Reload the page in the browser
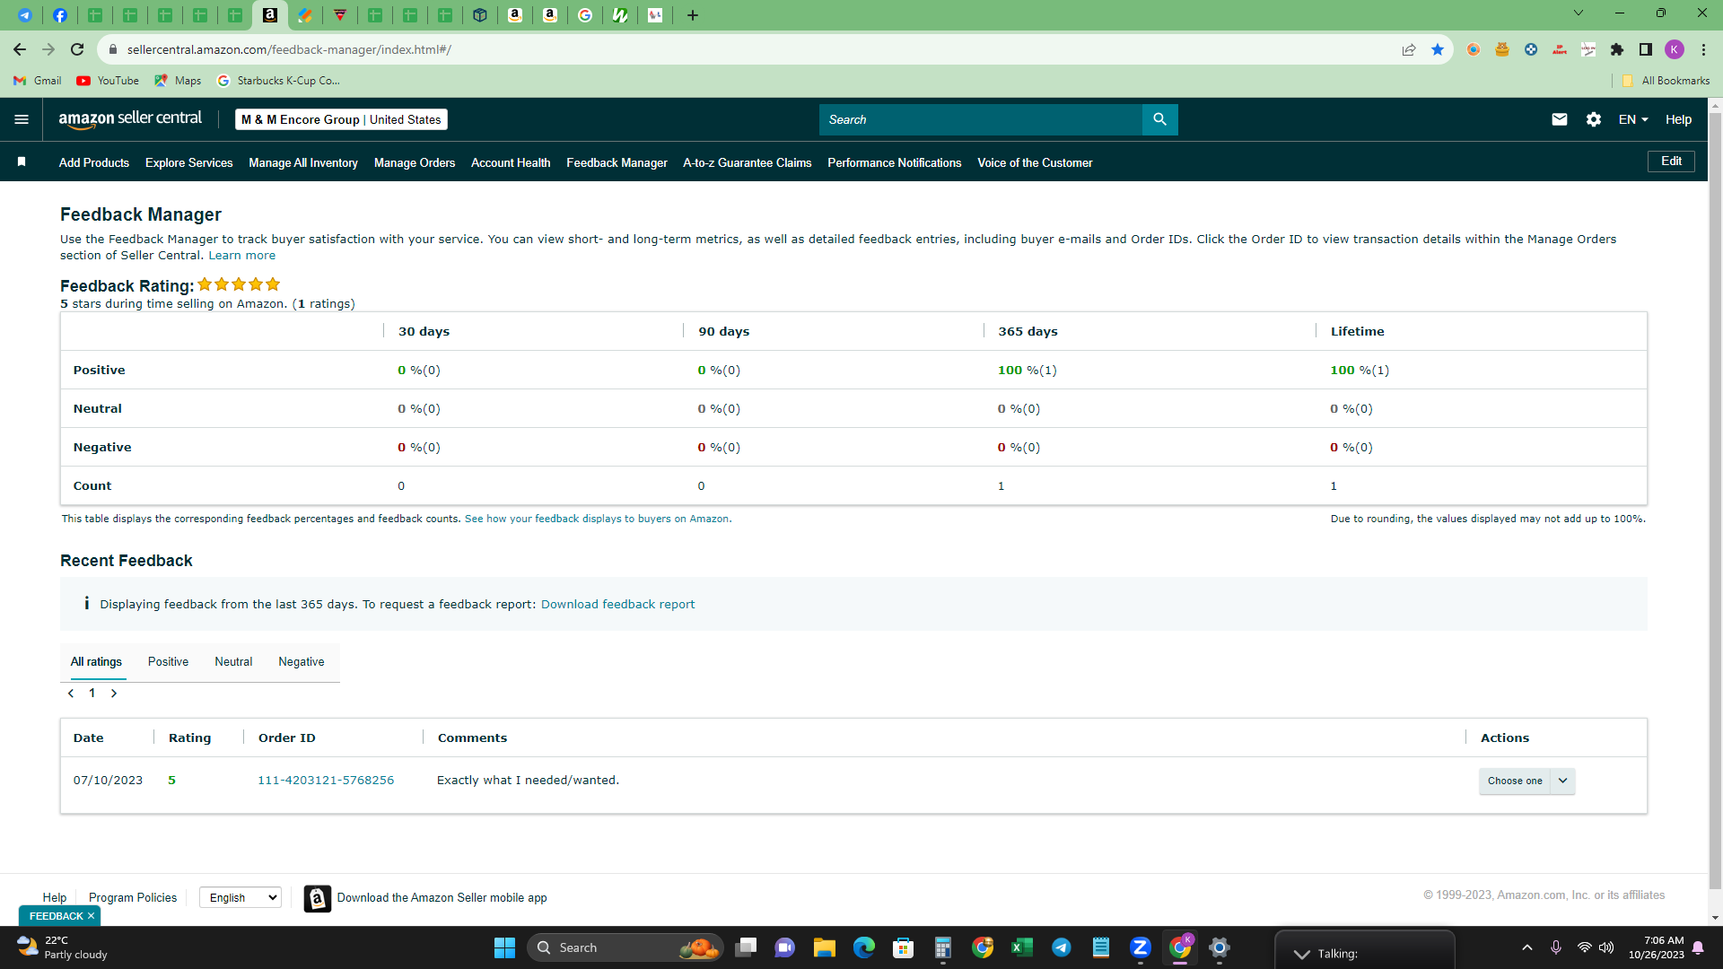The height and width of the screenshot is (969, 1723). pos(77,49)
